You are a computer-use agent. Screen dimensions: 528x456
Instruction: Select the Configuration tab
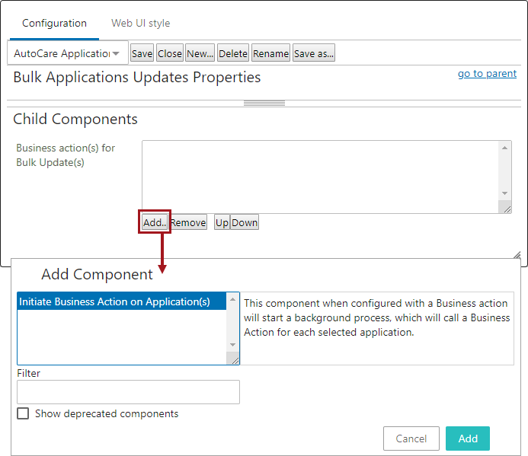[x=54, y=24]
